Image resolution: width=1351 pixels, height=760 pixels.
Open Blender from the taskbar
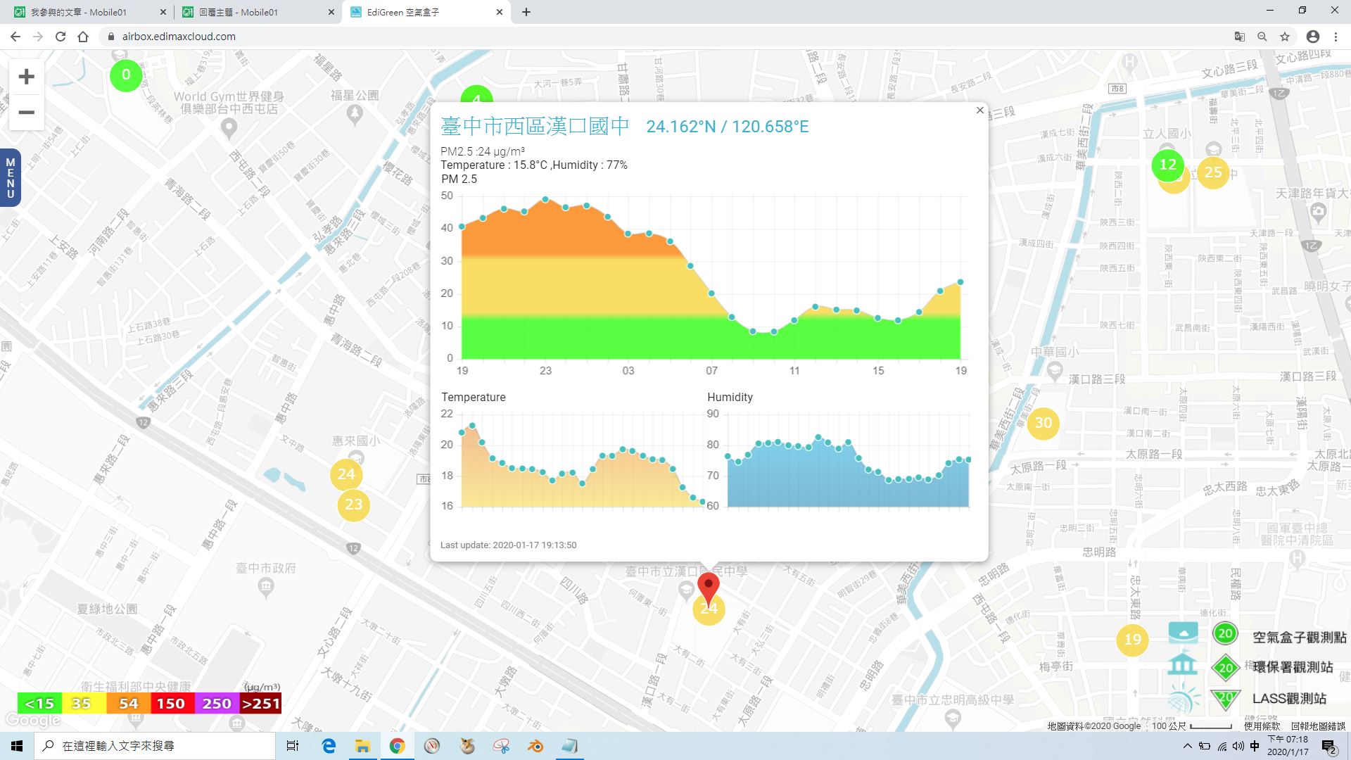535,746
